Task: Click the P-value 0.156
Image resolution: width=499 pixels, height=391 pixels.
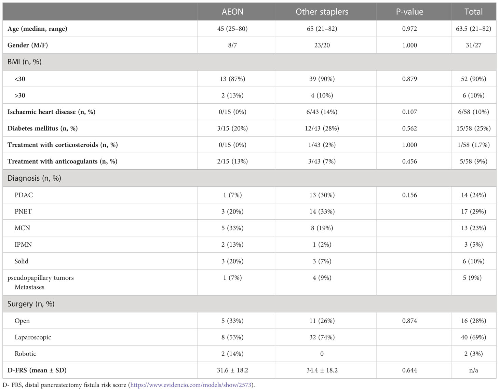Action: point(409,195)
